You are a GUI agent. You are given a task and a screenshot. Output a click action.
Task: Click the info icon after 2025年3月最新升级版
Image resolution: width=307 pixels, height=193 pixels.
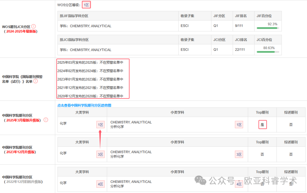click(x=46, y=120)
